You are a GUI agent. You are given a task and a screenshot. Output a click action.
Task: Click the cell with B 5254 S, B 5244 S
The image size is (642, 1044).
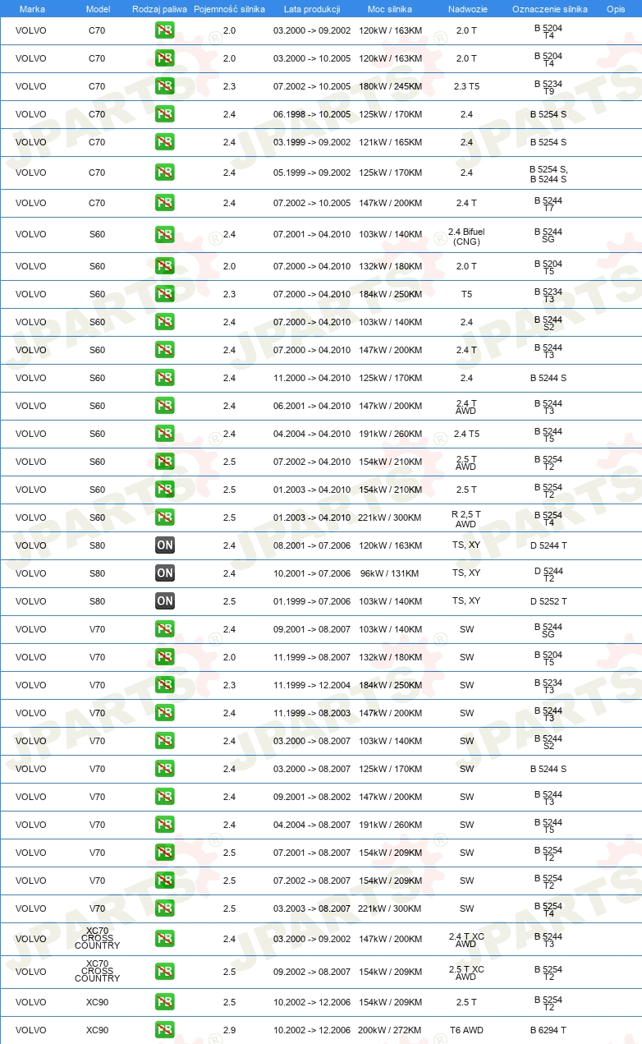click(x=548, y=173)
